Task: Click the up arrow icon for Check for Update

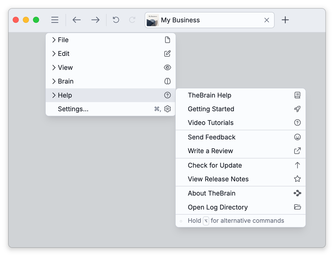Action: (297, 165)
